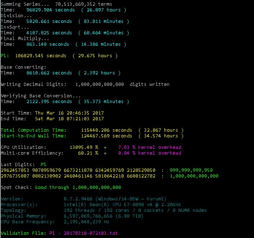The height and width of the screenshot is (238, 254).
Task: Click the first digit block 2962457053
Action: coord(15,170)
